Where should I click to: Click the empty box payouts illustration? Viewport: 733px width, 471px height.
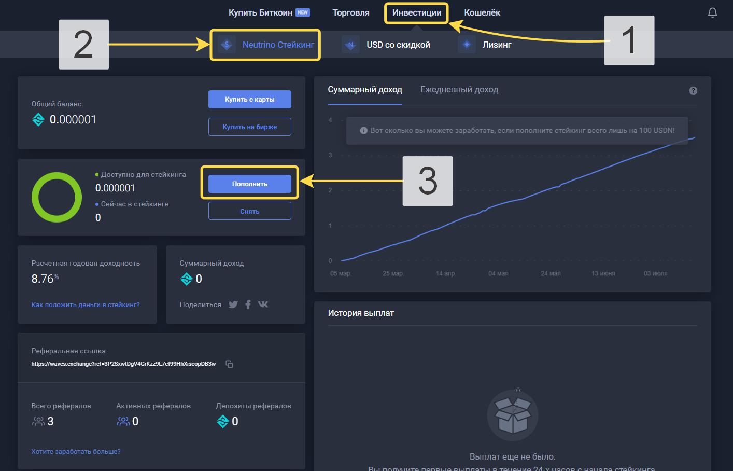click(513, 414)
